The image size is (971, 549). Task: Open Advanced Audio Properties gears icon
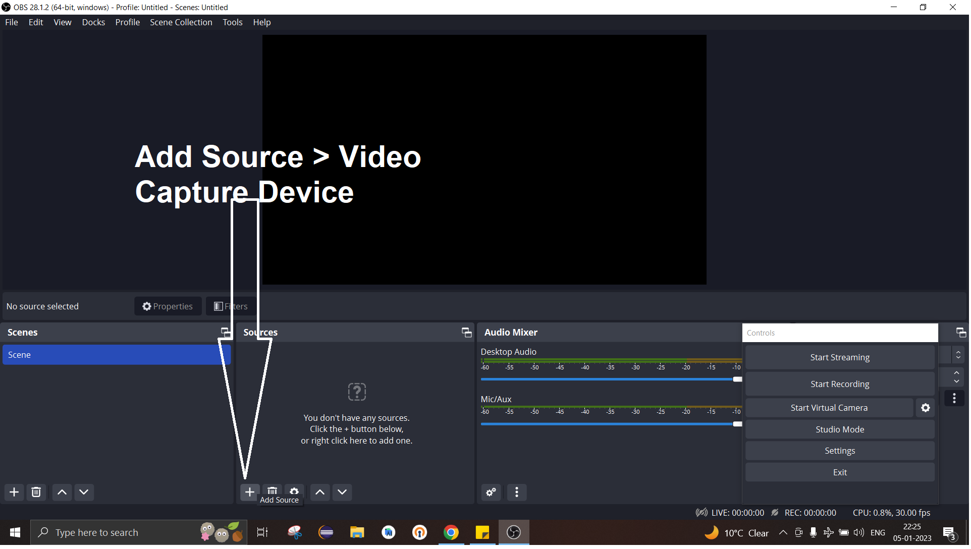point(492,493)
